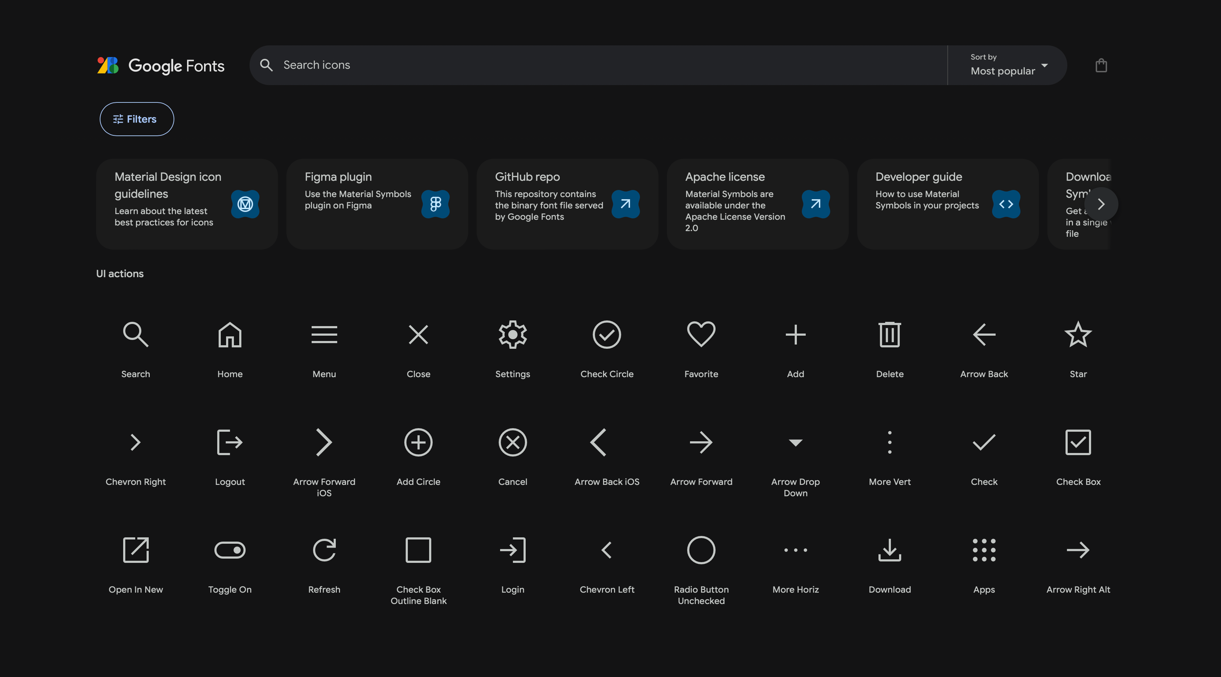Open the Figma plugin card
Screen dimensions: 1221x677
(x=377, y=204)
